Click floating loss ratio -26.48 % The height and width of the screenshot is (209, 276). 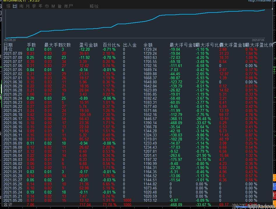tap(203, 119)
